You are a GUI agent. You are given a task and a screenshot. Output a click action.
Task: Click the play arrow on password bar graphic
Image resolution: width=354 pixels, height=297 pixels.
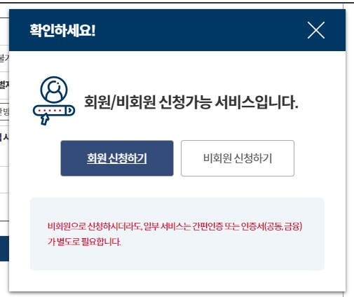tap(69, 111)
